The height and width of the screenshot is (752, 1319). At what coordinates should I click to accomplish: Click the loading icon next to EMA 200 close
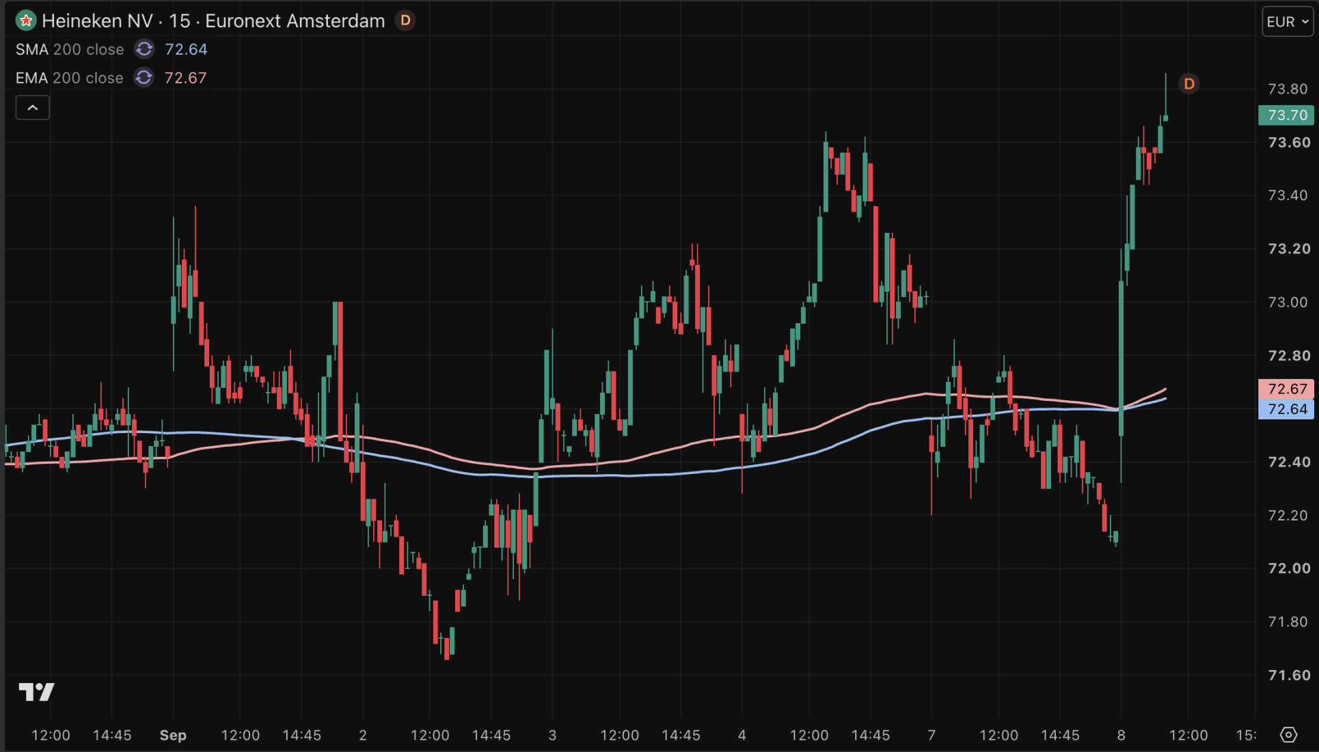click(144, 78)
